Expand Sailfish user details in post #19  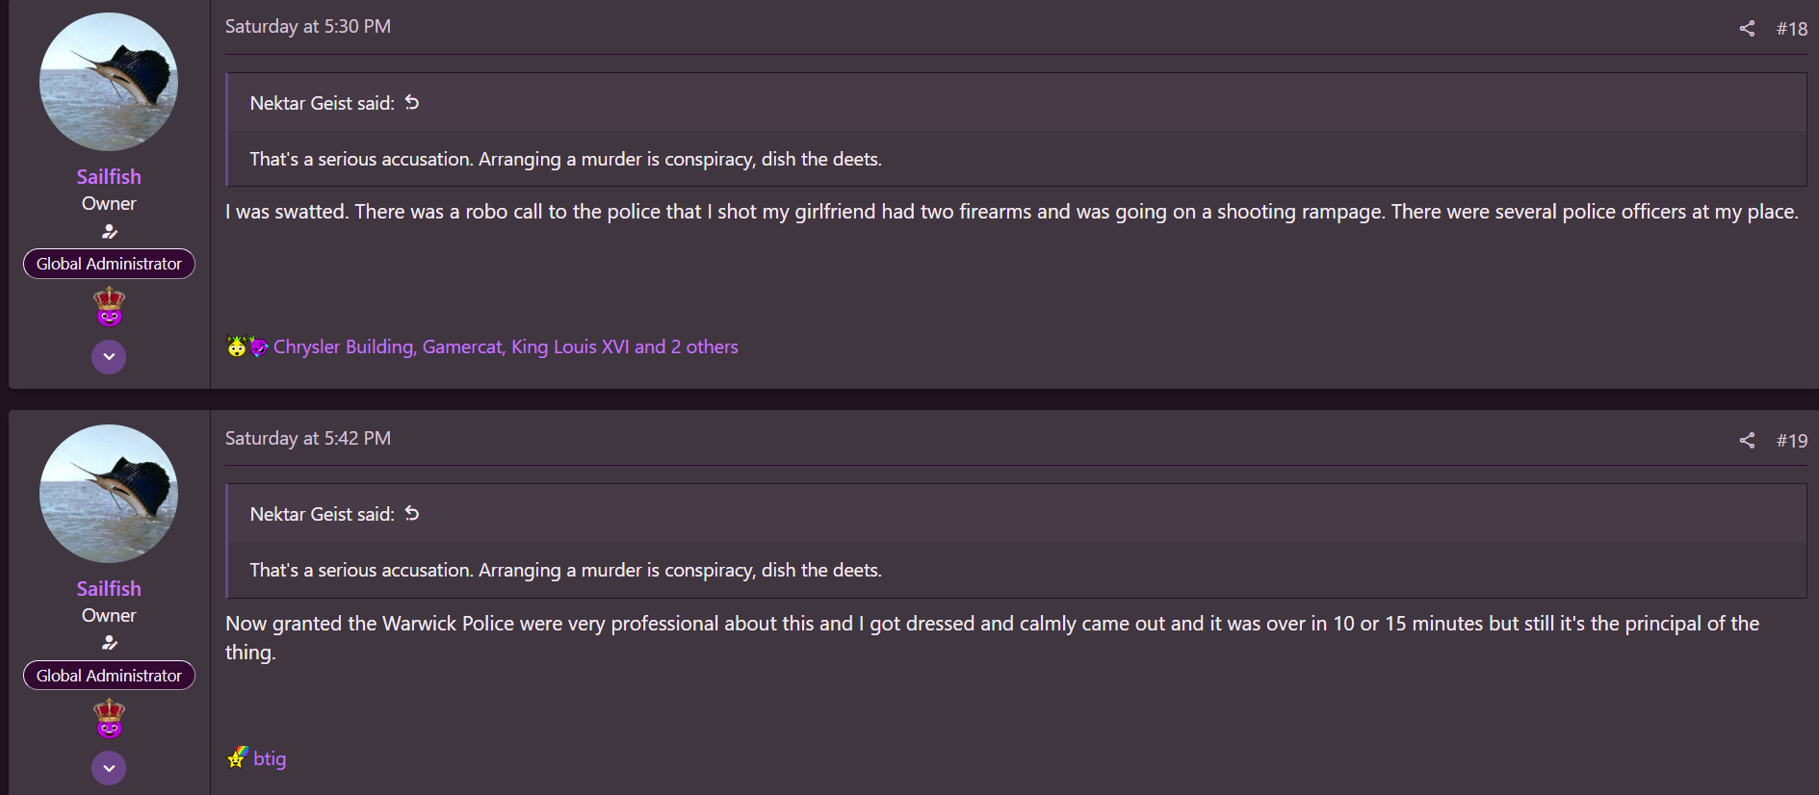tap(109, 768)
